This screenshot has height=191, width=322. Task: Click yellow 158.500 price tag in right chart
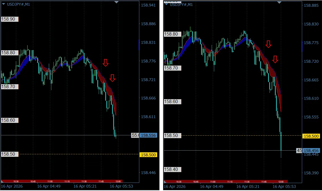pyautogui.click(x=311, y=136)
